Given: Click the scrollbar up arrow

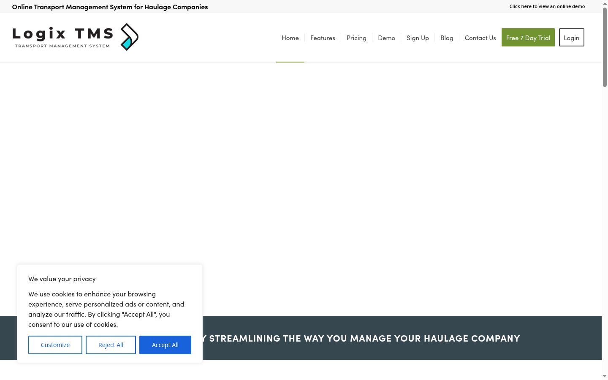Looking at the screenshot, I should (x=605, y=3).
